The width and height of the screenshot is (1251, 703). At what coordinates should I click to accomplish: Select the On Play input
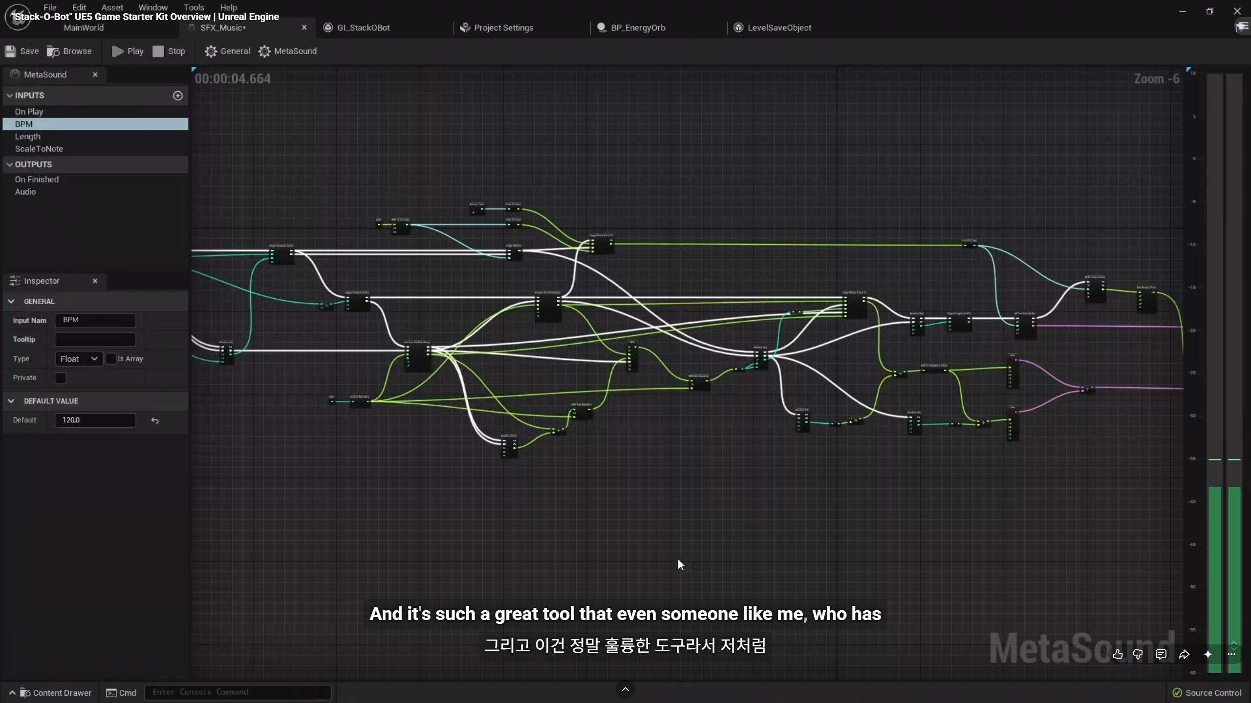95,112
